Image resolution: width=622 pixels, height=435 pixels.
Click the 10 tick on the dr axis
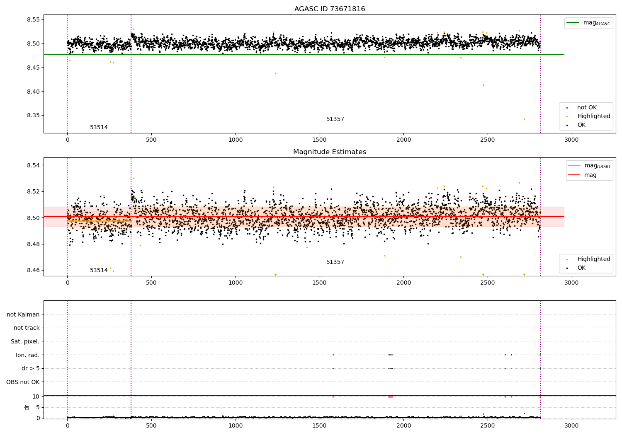pyautogui.click(x=36, y=396)
